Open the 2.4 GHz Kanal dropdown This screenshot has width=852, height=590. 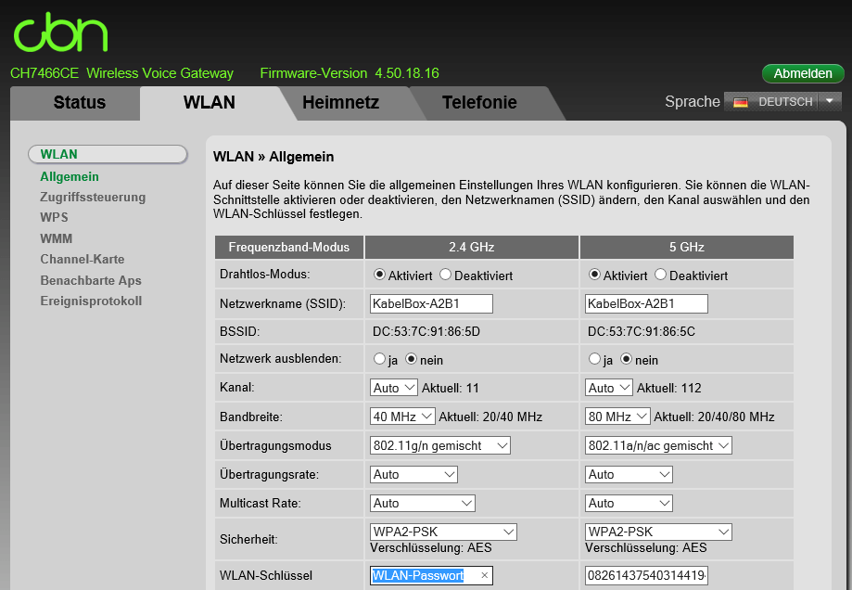393,388
